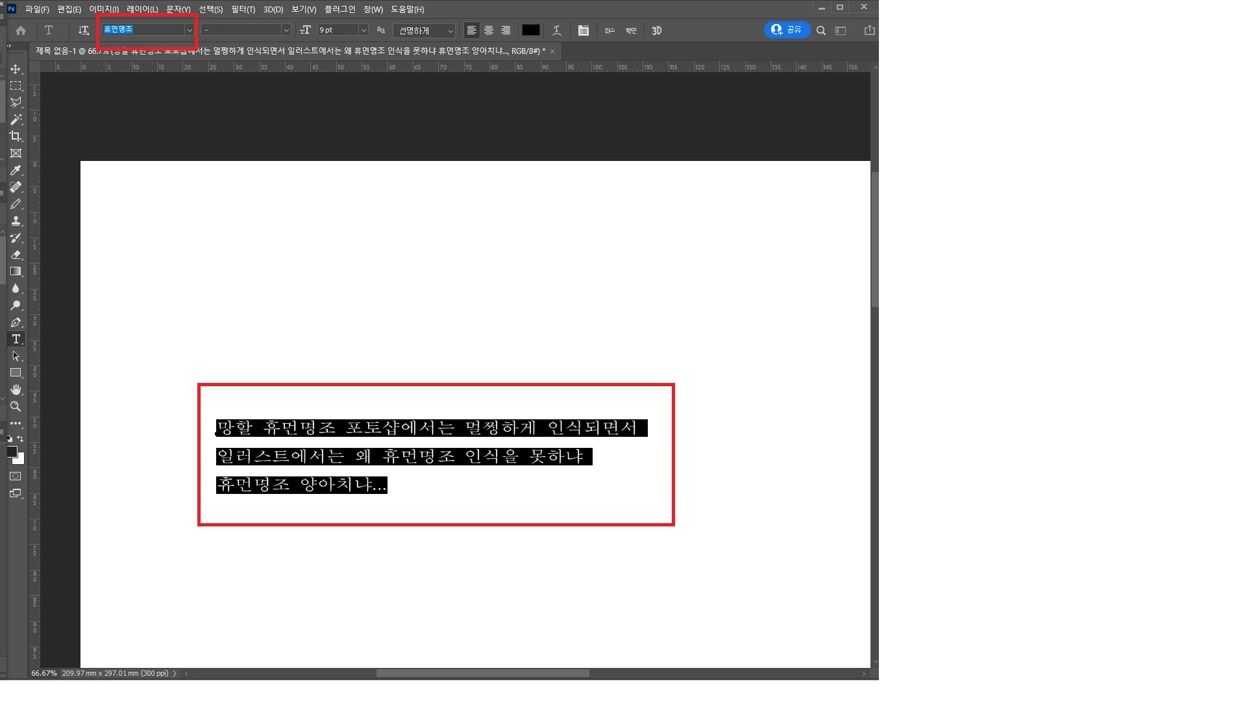Screen dimensions: 1245x701
Task: Select the 제목 없음-1 document tab
Action: tap(290, 51)
